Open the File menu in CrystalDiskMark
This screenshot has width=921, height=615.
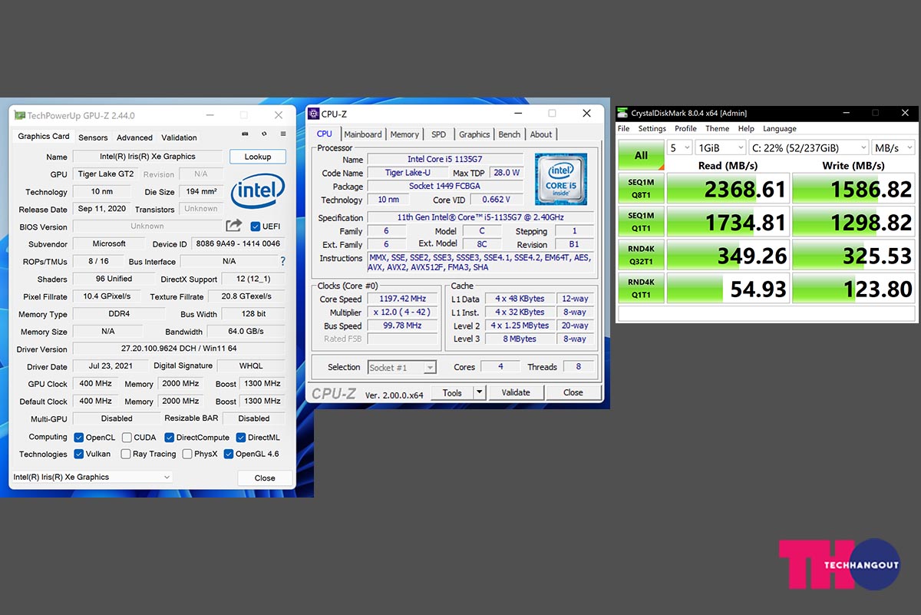click(624, 129)
